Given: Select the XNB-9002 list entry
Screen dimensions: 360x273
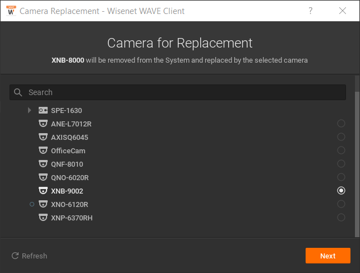Looking at the screenshot, I should [x=178, y=191].
